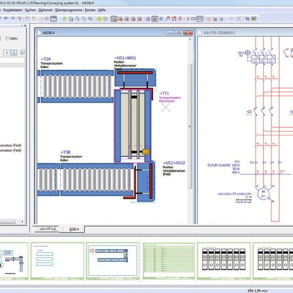Switch to the =01+TF1+Z... page tab

[x=47, y=229]
